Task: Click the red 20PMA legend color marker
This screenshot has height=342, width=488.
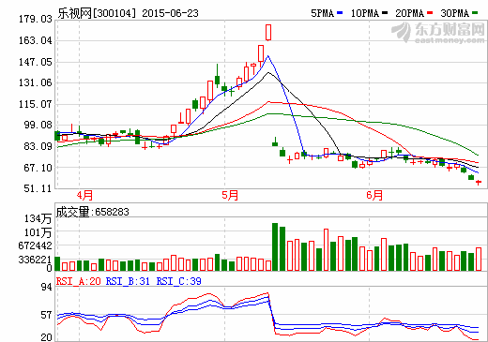Action: click(430, 13)
